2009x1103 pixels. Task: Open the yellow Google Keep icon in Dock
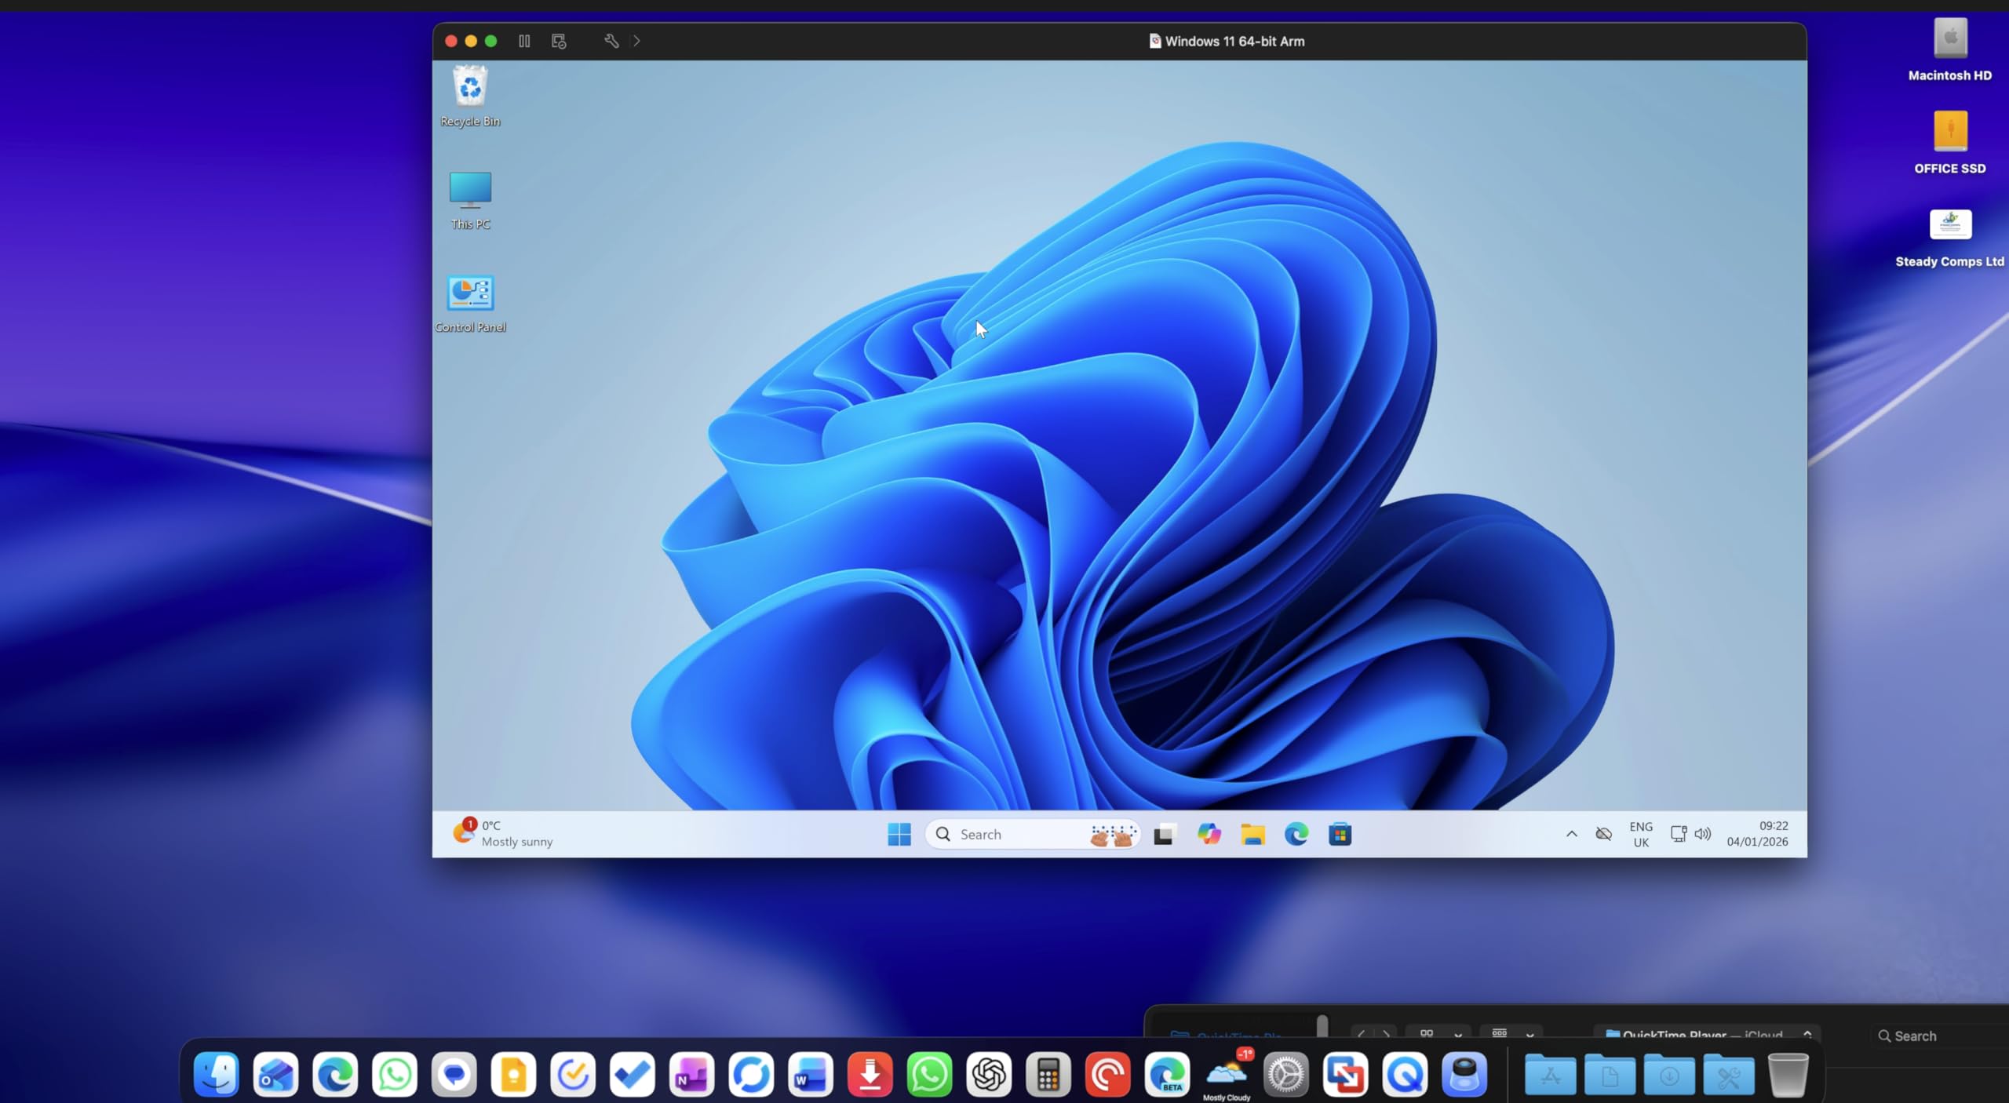[x=513, y=1073]
